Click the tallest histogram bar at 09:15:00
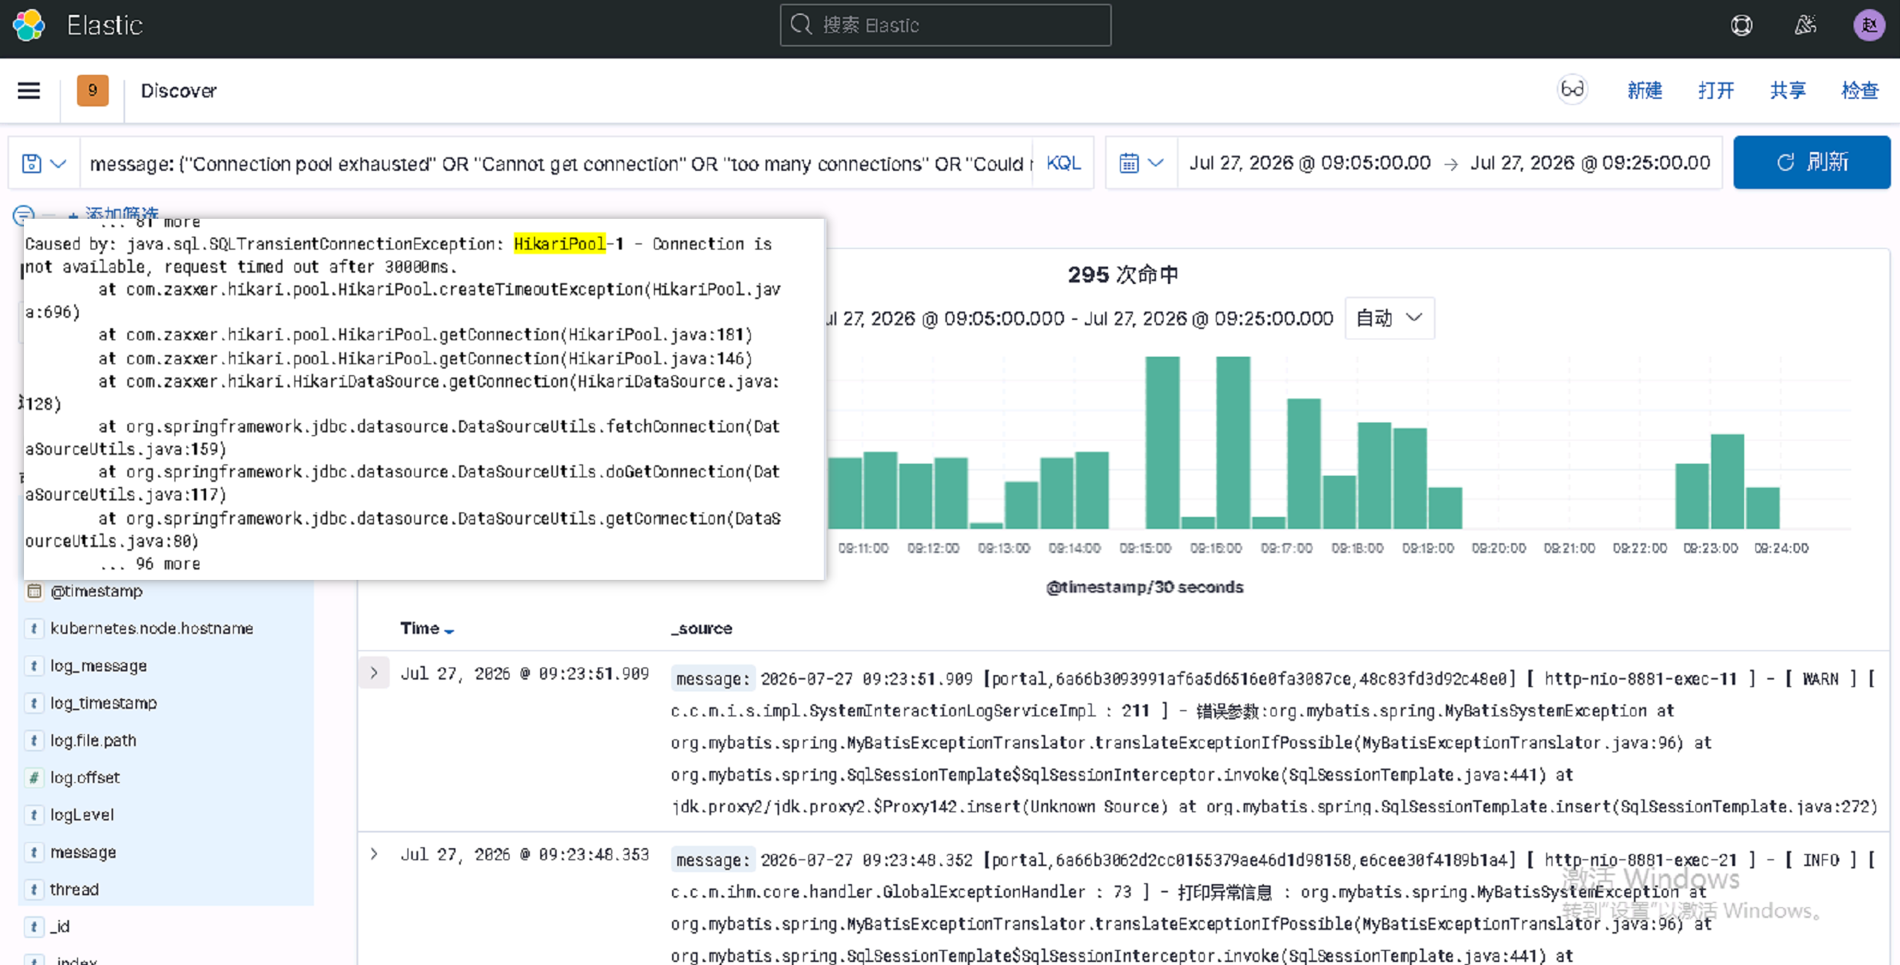Screen dimensions: 1900x965 [1162, 442]
